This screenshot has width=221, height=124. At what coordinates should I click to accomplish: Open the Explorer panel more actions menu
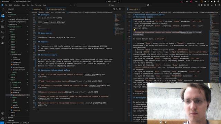(27, 9)
